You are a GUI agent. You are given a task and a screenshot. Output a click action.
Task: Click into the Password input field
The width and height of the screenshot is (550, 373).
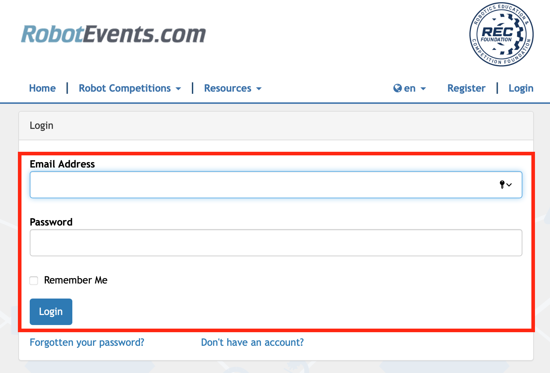(276, 243)
